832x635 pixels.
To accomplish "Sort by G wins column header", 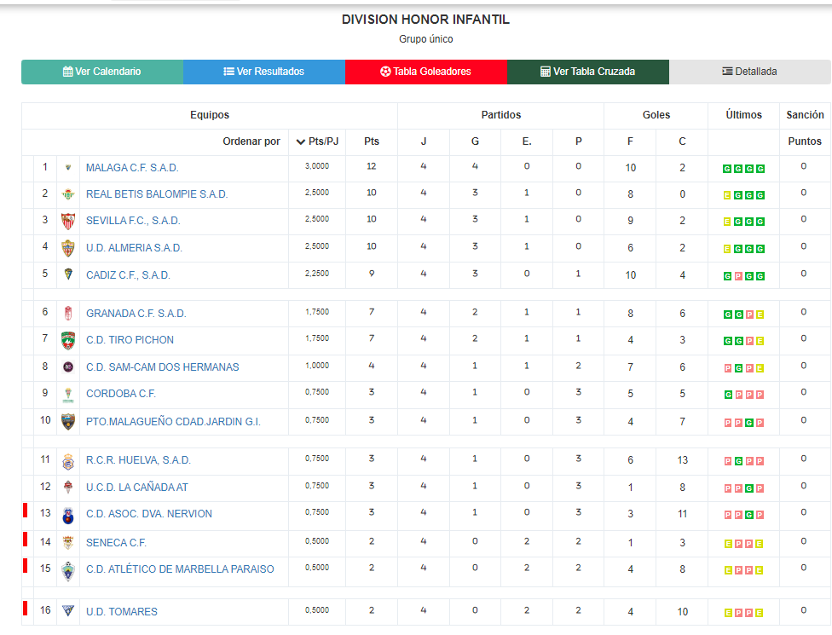I will point(475,141).
